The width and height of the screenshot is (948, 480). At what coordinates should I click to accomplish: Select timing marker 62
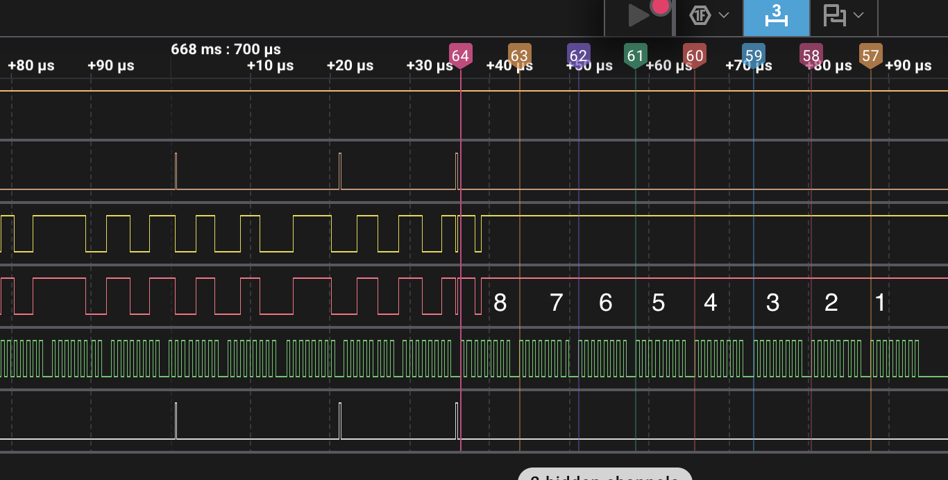point(578,55)
